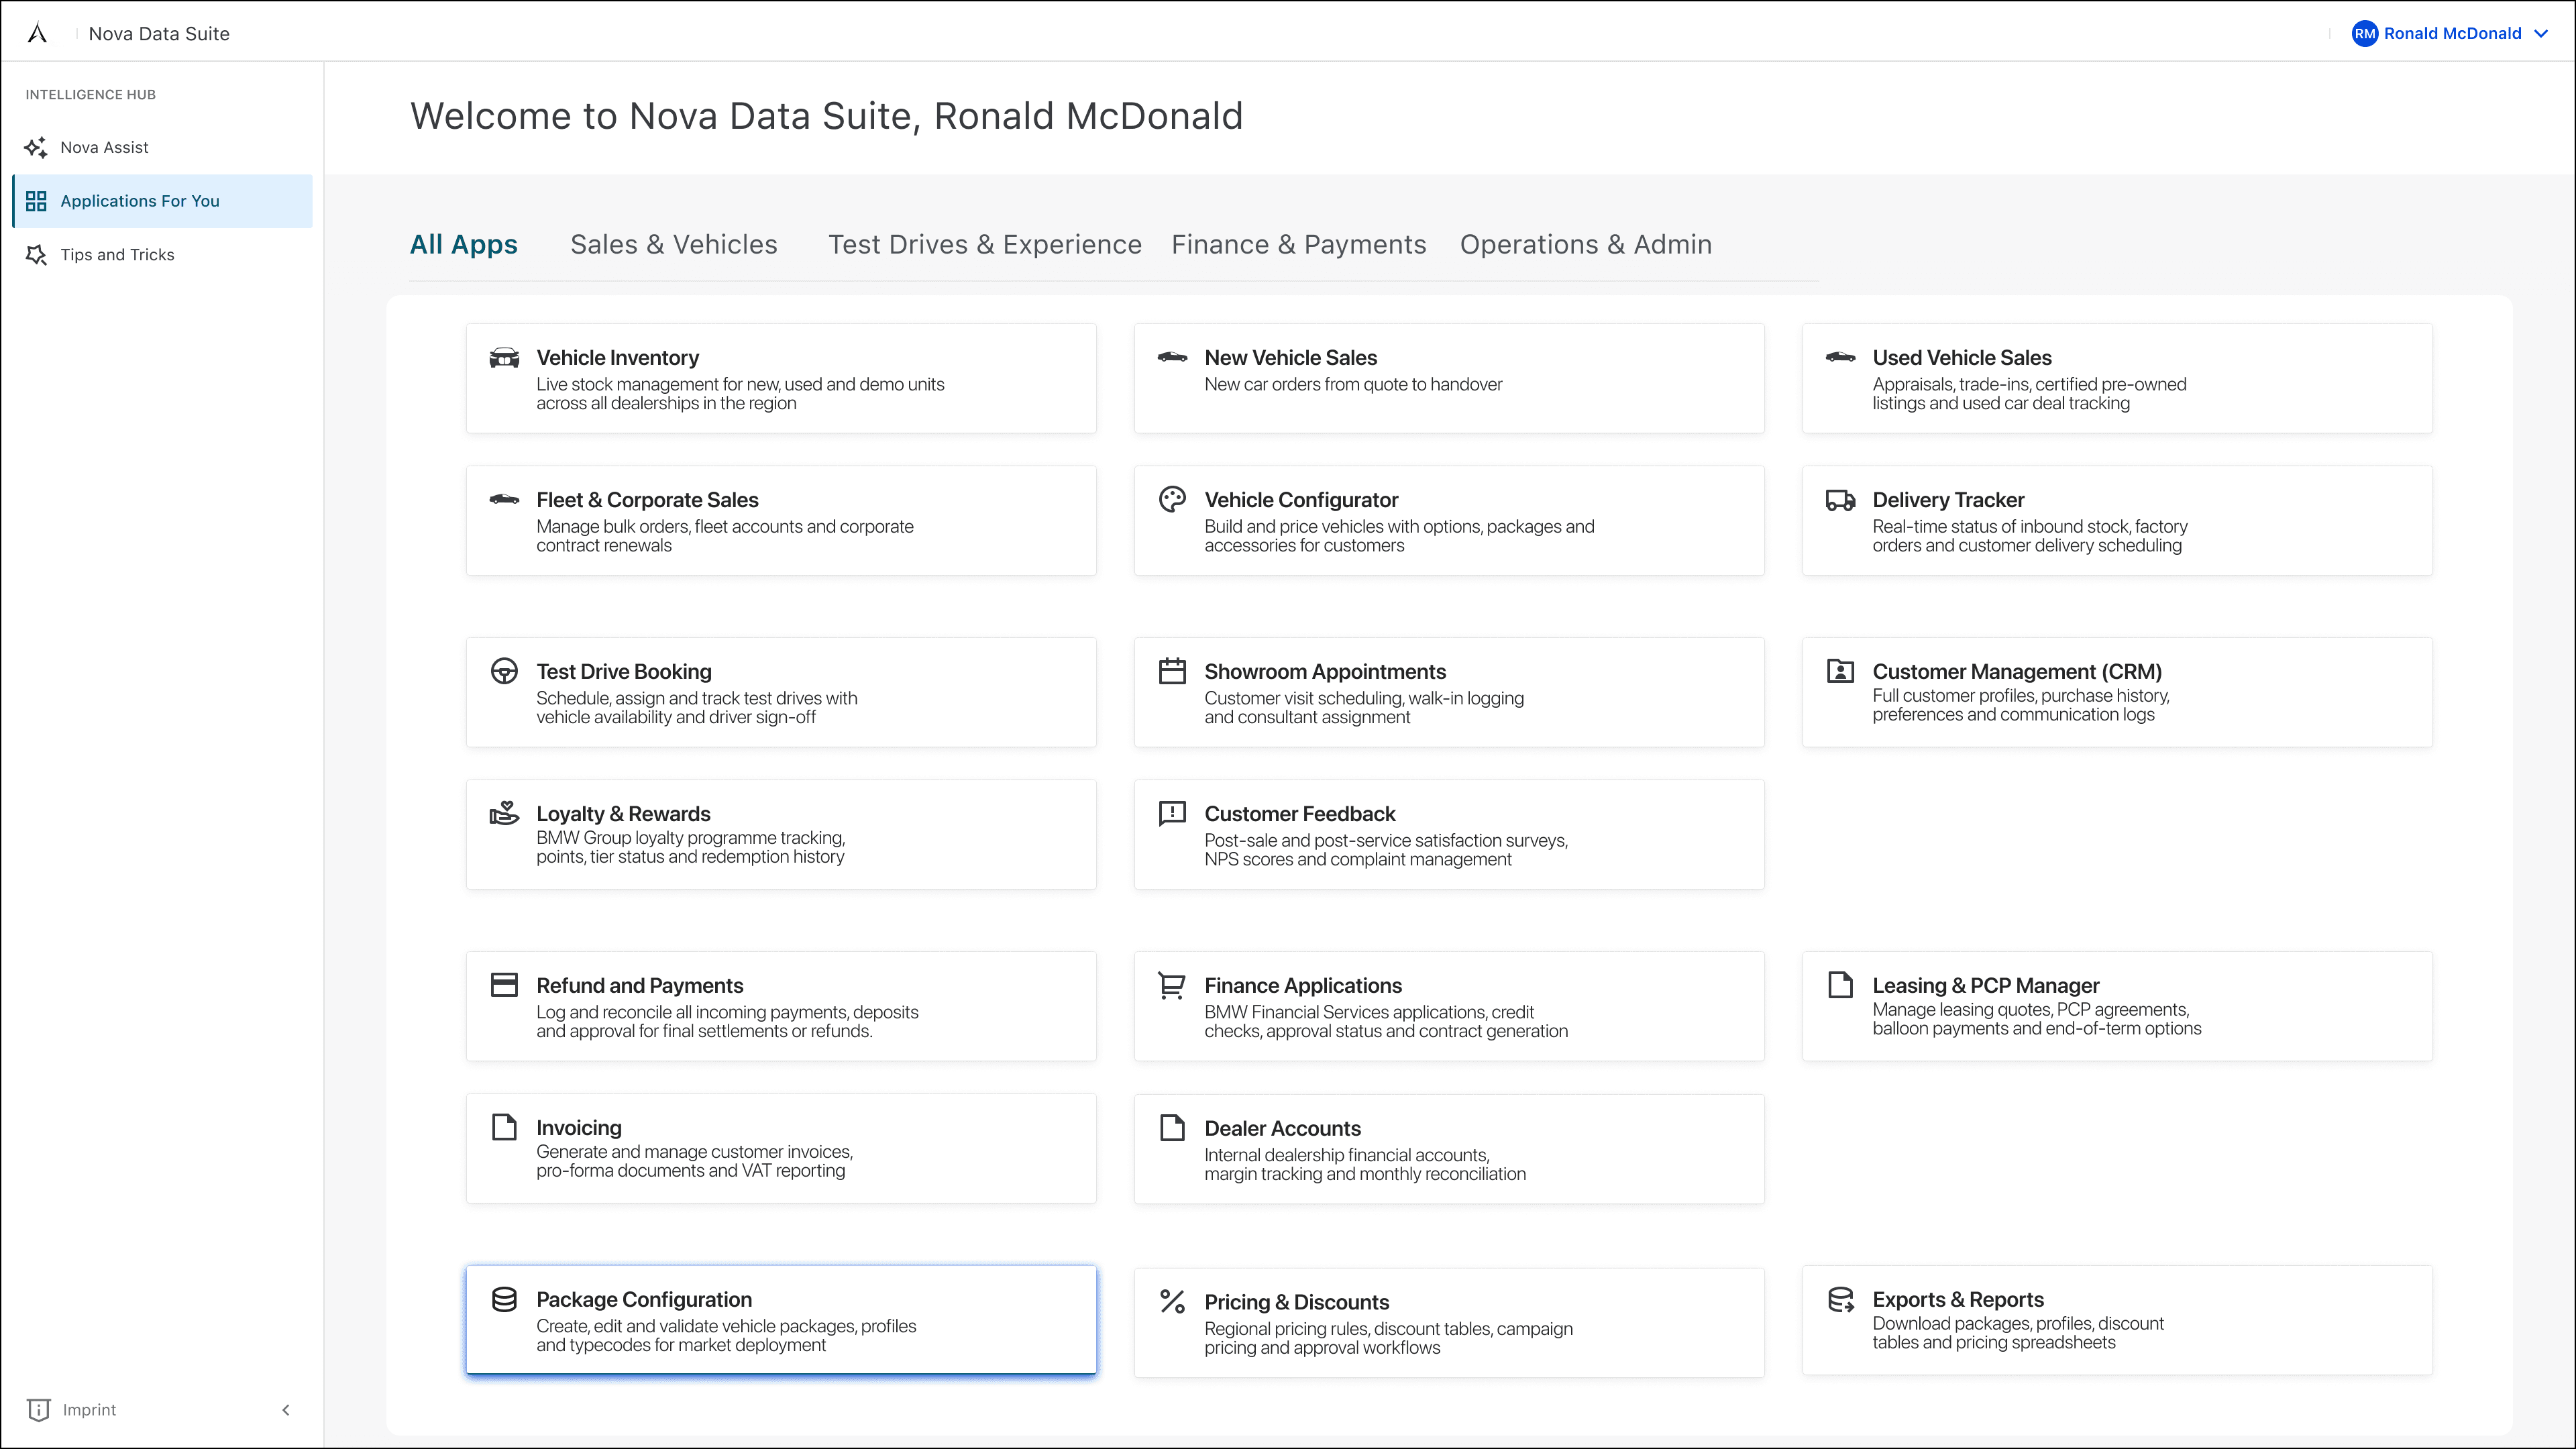Screen dimensions: 2576x1449
Task: Expand the Ronald McDonald user dropdown
Action: click(x=2540, y=33)
